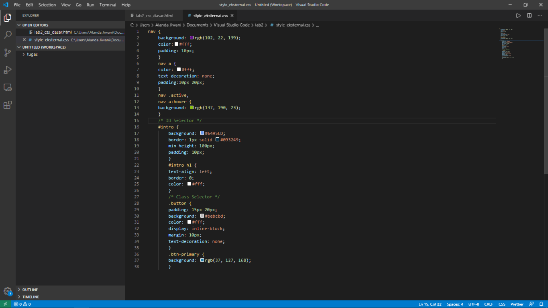Open the Search view in the activity bar
This screenshot has width=548, height=308.
7,35
